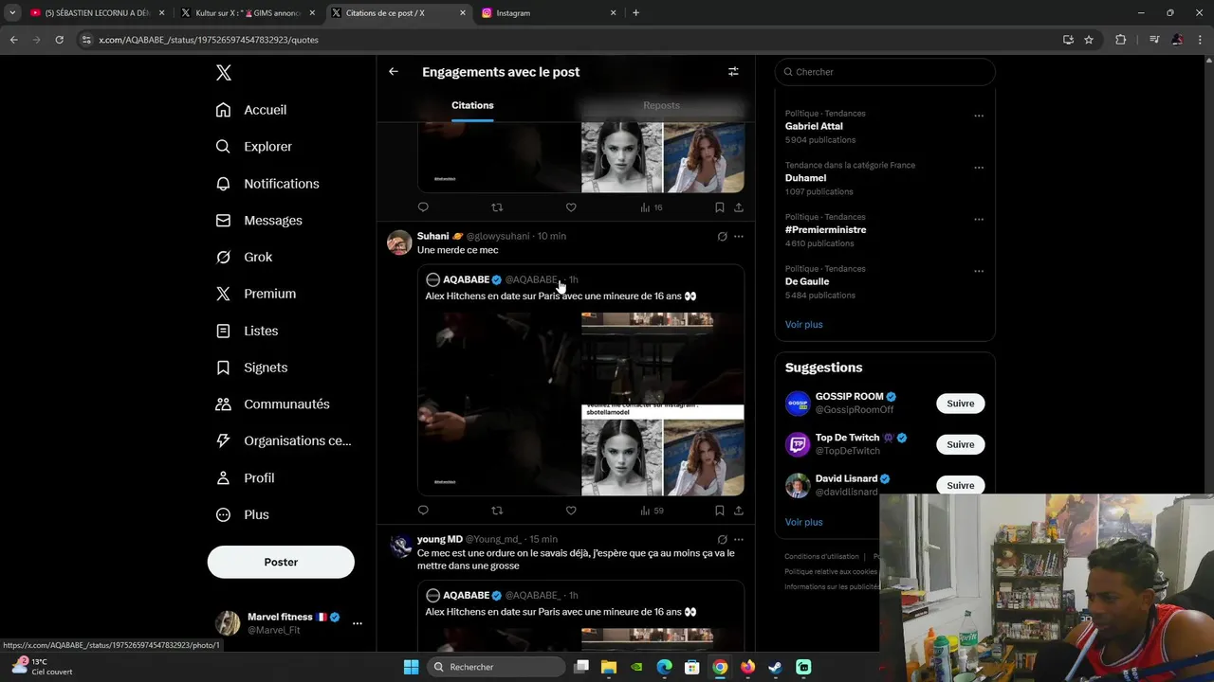
Task: Open Organisations certifiées entry
Action: [283, 440]
